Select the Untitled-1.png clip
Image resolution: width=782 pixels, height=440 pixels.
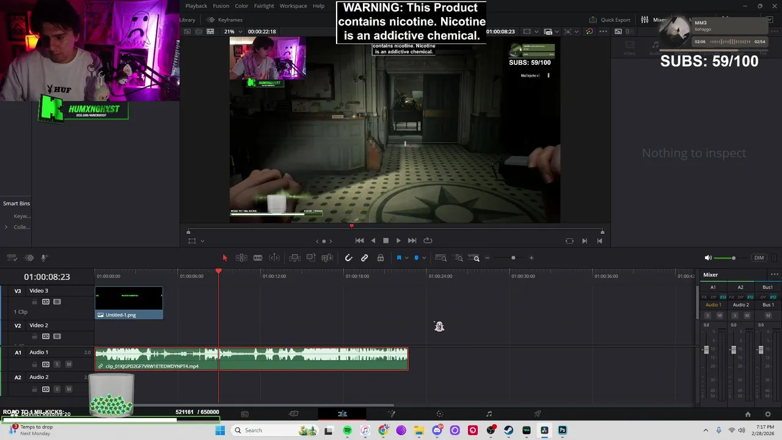tap(129, 303)
